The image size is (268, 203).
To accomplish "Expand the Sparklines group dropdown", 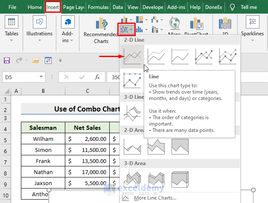I will [x=253, y=40].
